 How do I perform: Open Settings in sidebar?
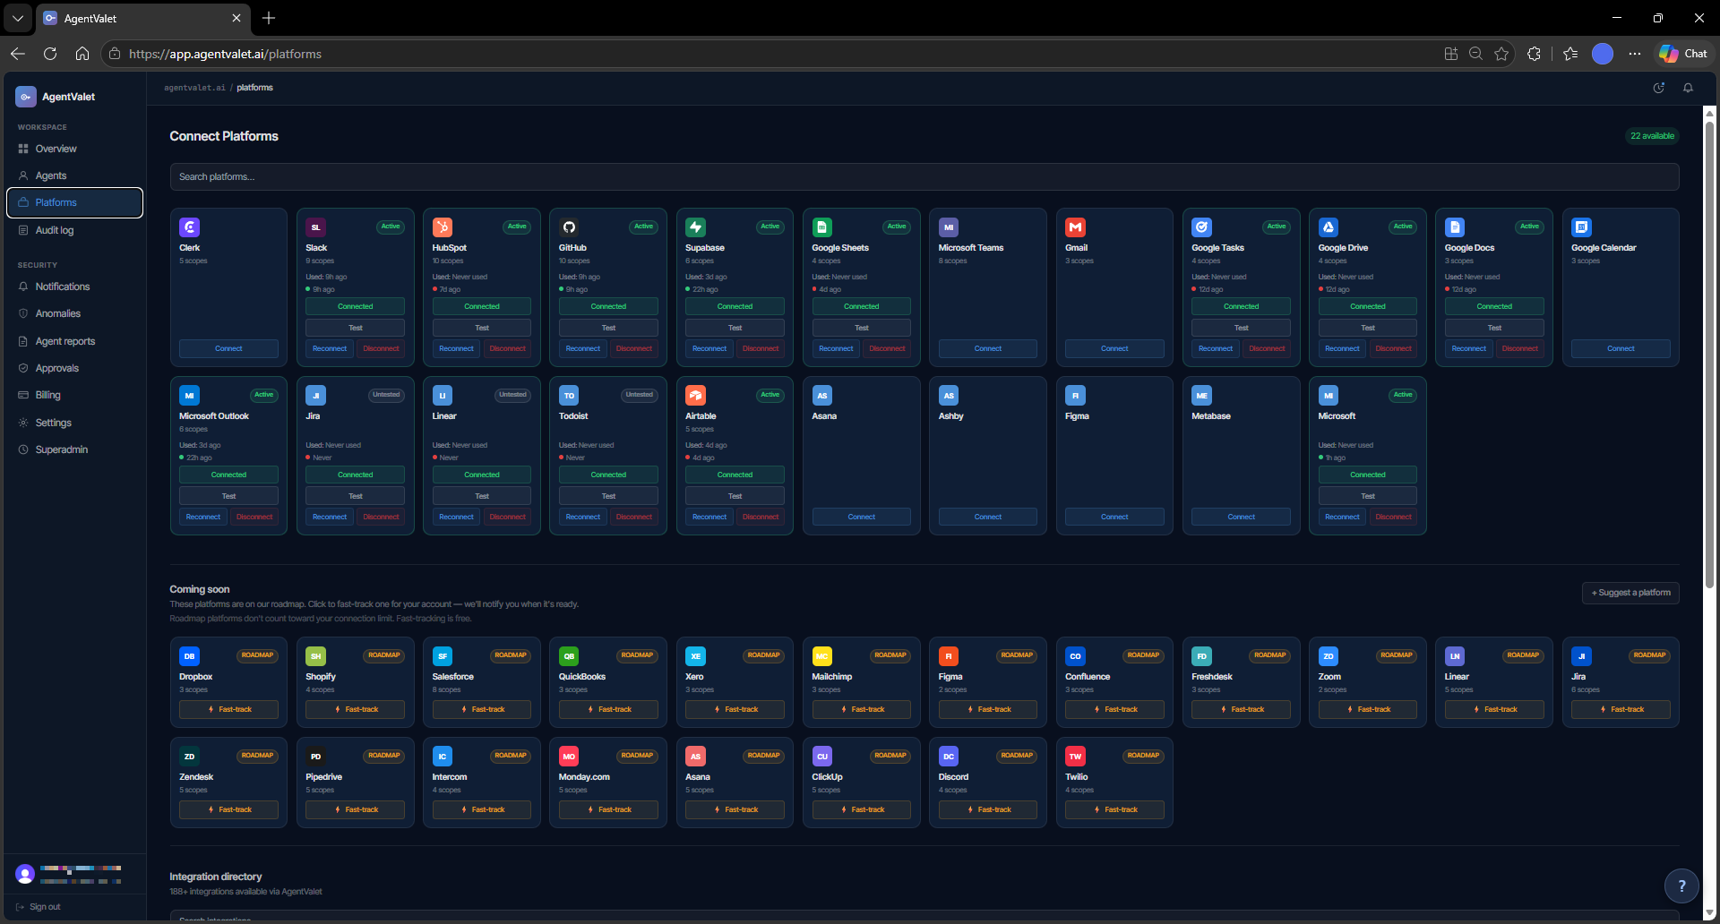coord(75,423)
